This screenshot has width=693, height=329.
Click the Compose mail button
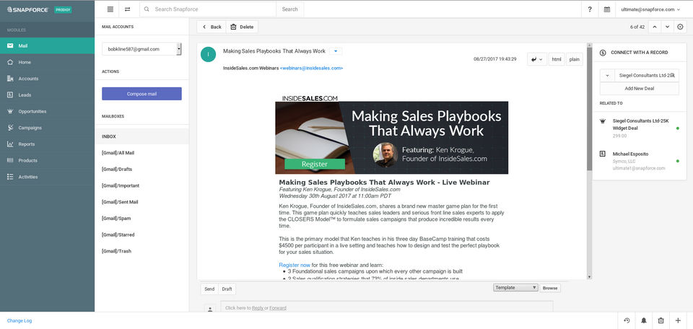pos(141,94)
